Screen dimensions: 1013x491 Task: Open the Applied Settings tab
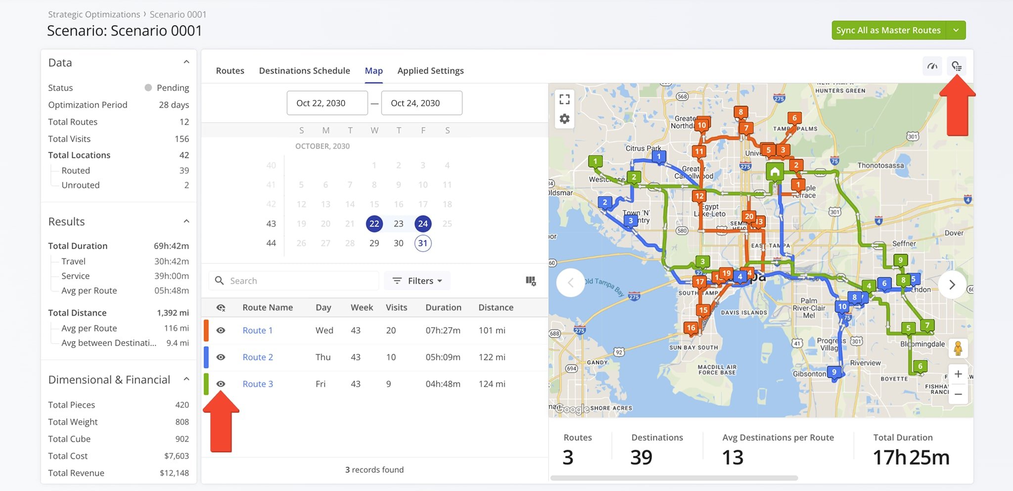point(430,71)
